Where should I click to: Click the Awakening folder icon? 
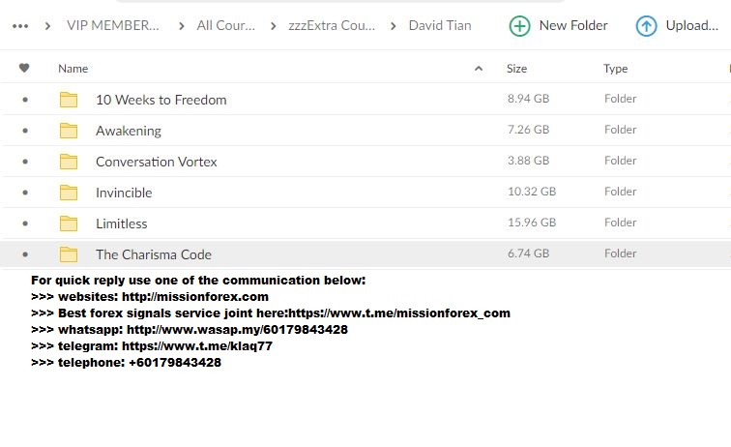click(69, 131)
